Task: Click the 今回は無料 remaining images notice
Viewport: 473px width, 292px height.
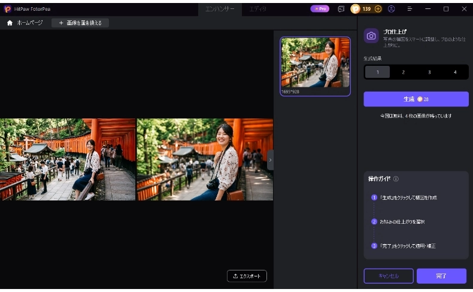Action: (416, 116)
